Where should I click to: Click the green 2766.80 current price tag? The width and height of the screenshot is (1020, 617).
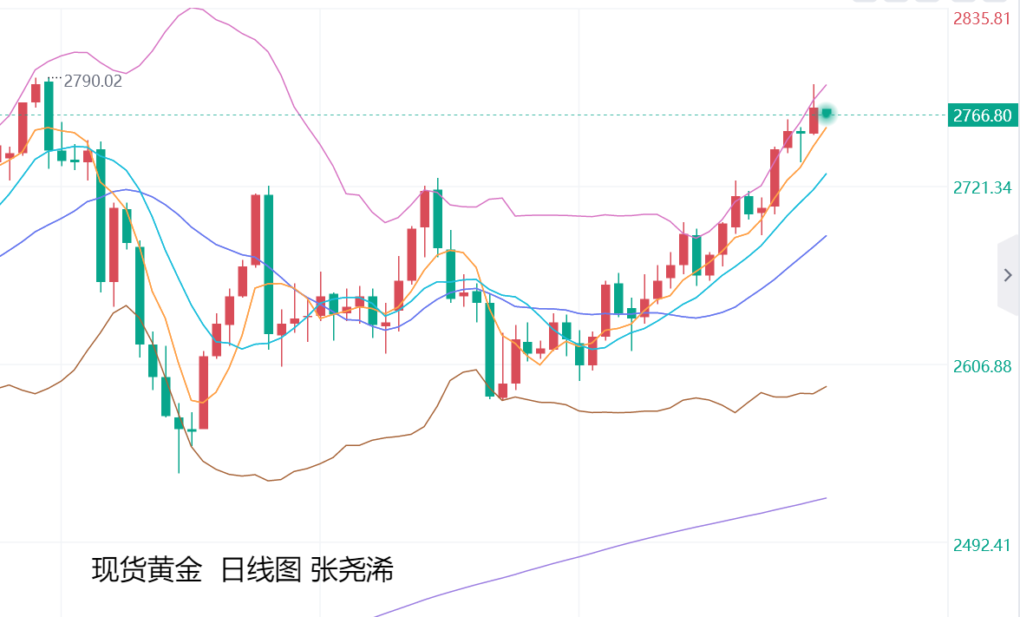982,115
